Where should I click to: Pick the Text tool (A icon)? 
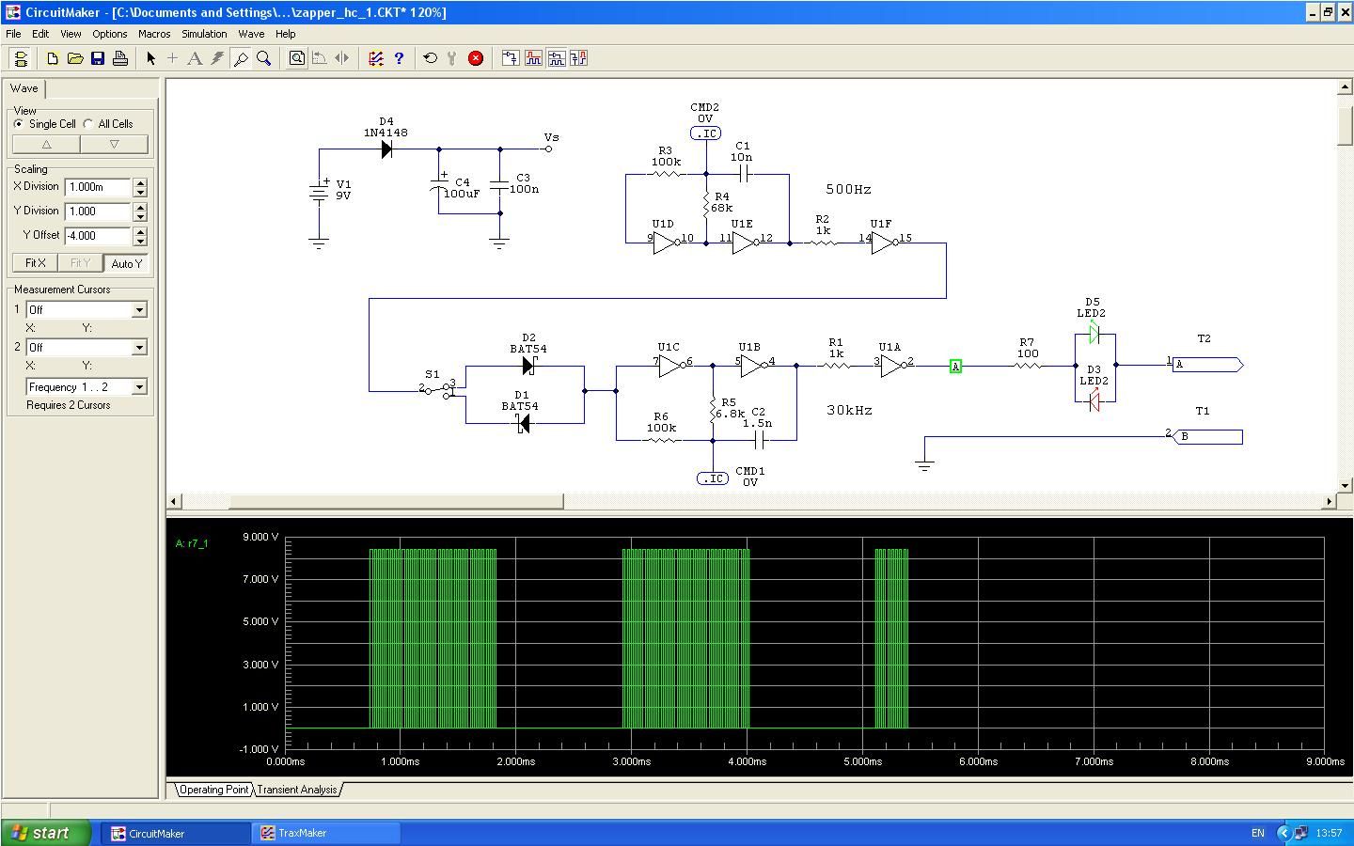pos(195,58)
